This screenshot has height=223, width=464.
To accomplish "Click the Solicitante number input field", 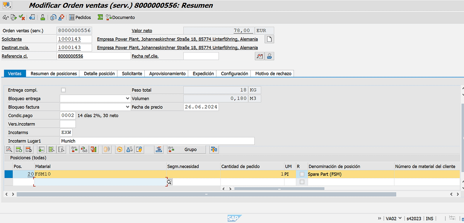I will [74, 39].
